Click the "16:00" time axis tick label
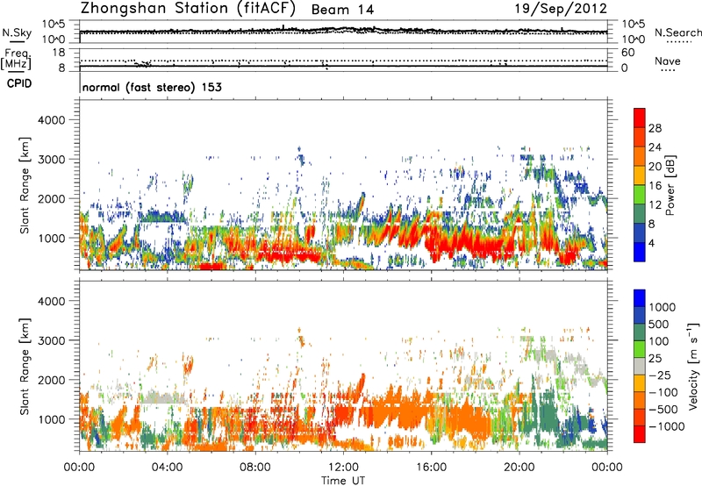 point(431,468)
